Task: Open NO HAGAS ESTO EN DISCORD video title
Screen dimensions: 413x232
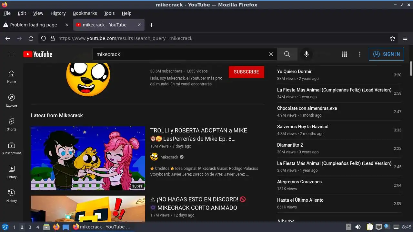Action: coord(198,204)
